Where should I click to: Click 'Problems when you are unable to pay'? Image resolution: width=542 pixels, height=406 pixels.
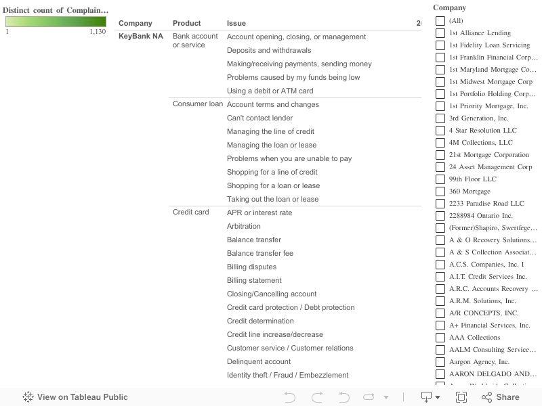point(289,158)
